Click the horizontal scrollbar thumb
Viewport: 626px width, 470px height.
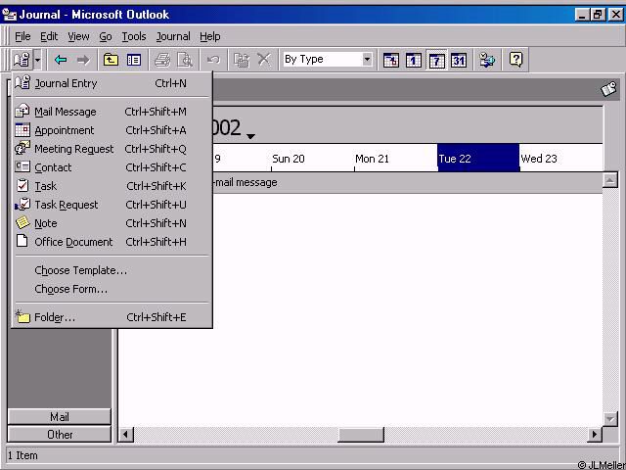pos(361,435)
